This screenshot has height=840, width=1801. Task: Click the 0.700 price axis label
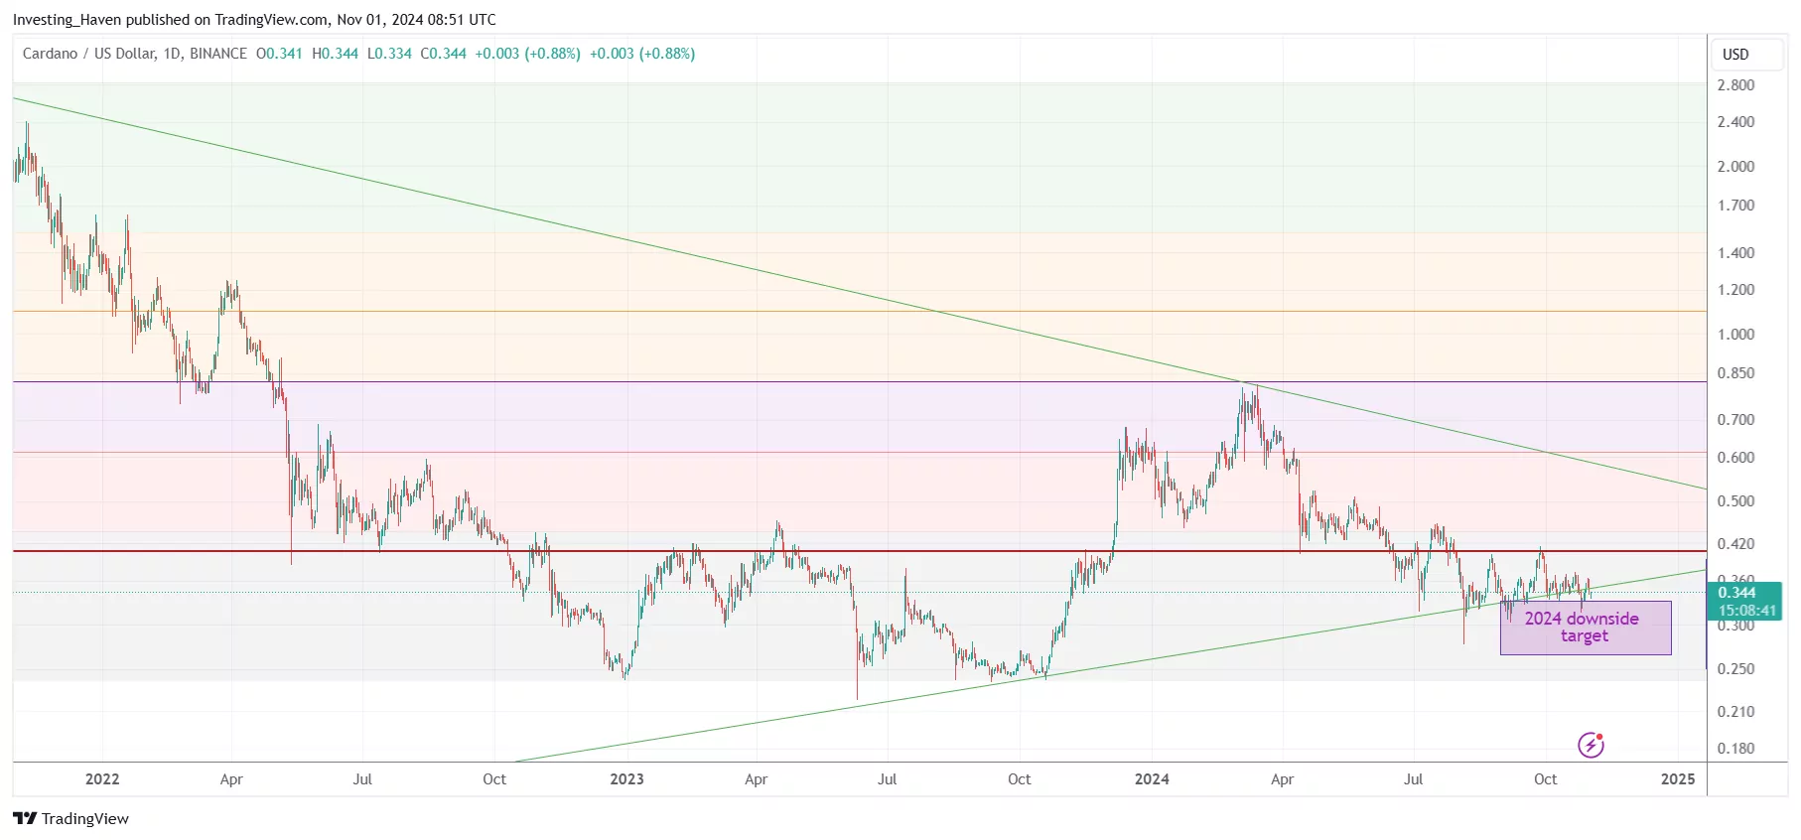(x=1735, y=420)
